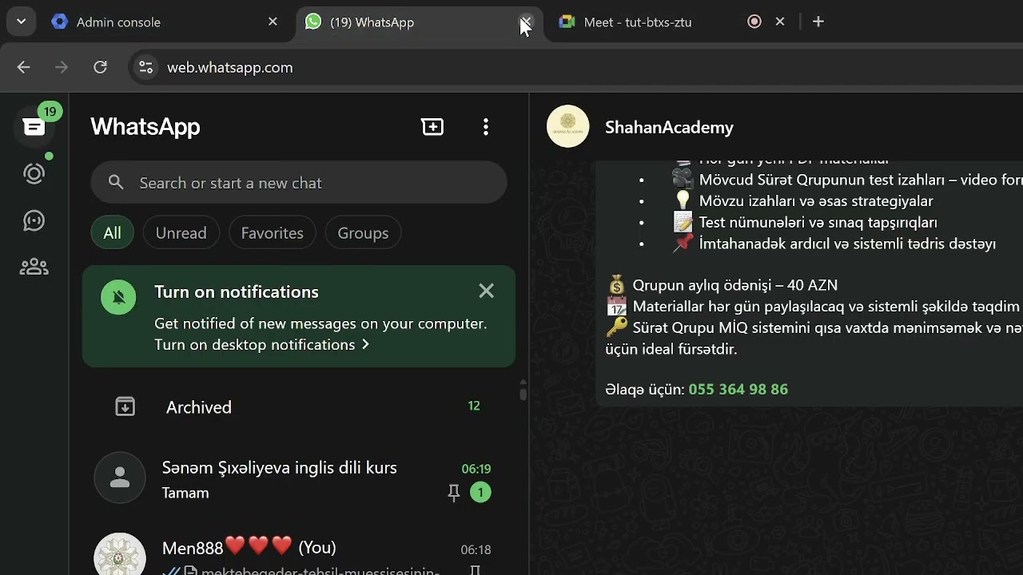Click the phone number 055 364 98 86
The image size is (1023, 575).
(x=738, y=390)
